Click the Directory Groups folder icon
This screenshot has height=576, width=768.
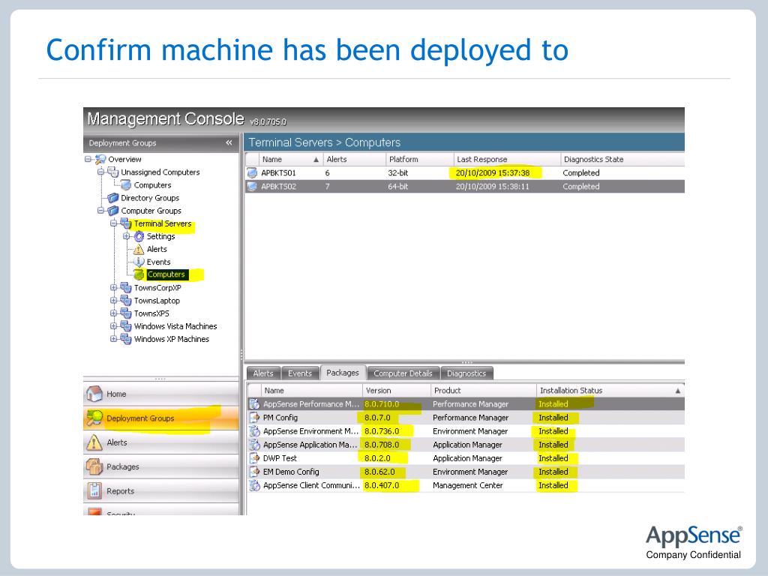113,198
